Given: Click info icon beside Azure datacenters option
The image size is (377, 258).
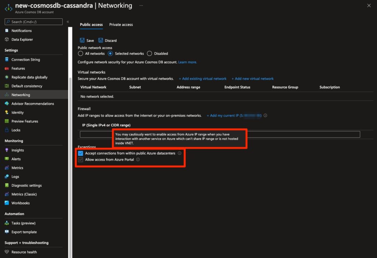Looking at the screenshot, I should [179, 153].
